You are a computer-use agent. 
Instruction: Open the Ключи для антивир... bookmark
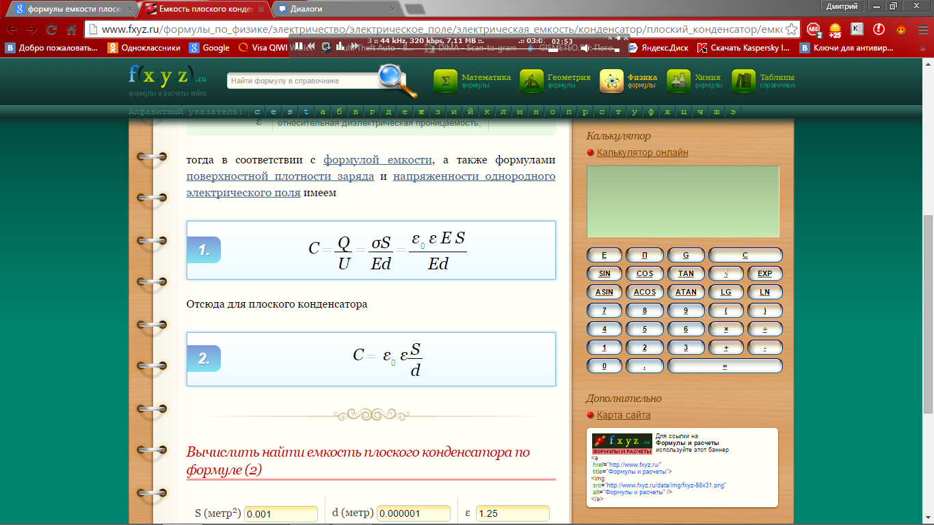(847, 48)
